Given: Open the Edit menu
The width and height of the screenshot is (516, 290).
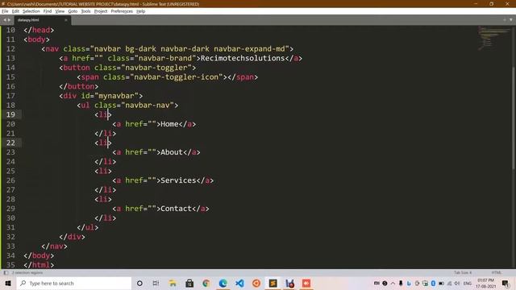Looking at the screenshot, I should (15, 11).
